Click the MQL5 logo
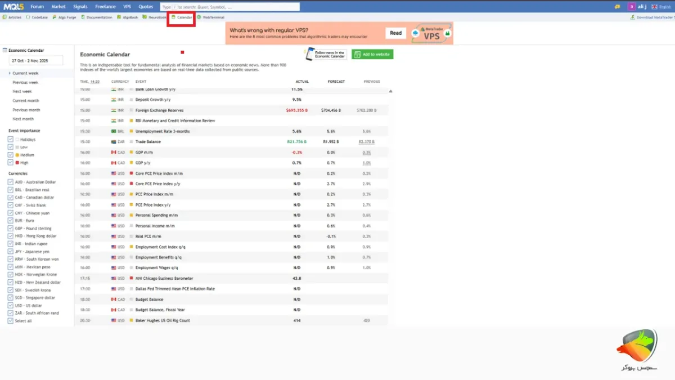 click(13, 7)
